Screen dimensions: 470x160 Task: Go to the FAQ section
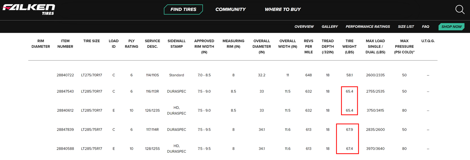tap(426, 27)
